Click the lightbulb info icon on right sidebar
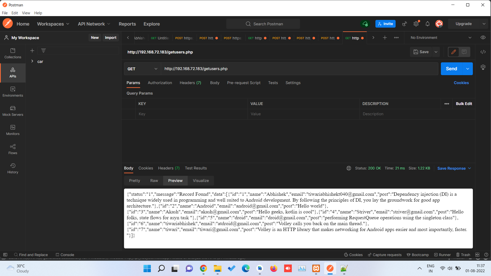491x276 pixels. point(483,67)
